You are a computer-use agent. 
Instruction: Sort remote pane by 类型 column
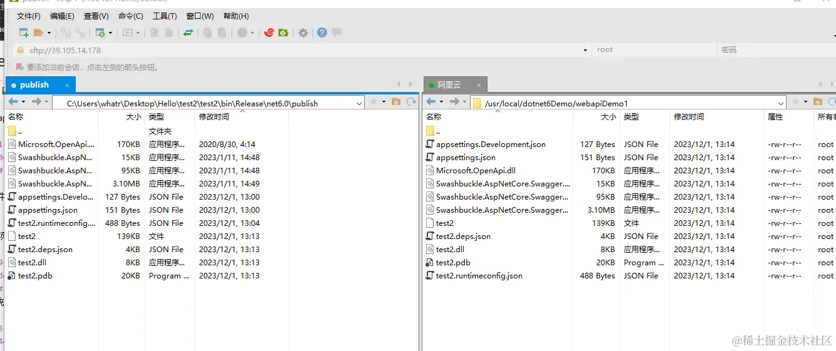click(x=645, y=117)
